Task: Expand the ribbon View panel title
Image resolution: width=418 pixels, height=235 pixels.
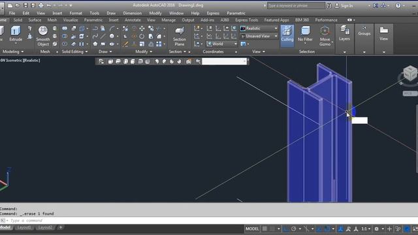Action: pos(258,52)
